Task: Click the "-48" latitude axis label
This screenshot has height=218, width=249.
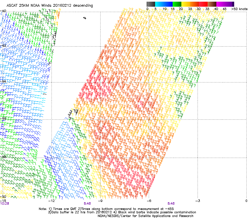Action: (x=3, y=157)
